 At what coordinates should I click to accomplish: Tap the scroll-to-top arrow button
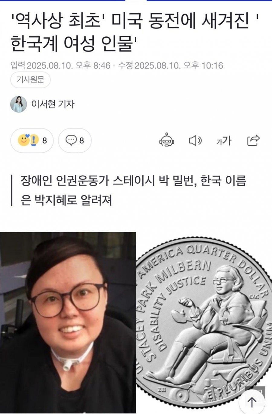(251, 402)
